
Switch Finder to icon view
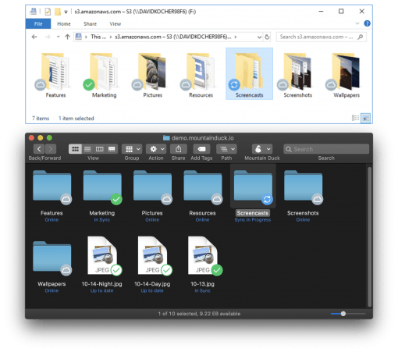point(75,149)
